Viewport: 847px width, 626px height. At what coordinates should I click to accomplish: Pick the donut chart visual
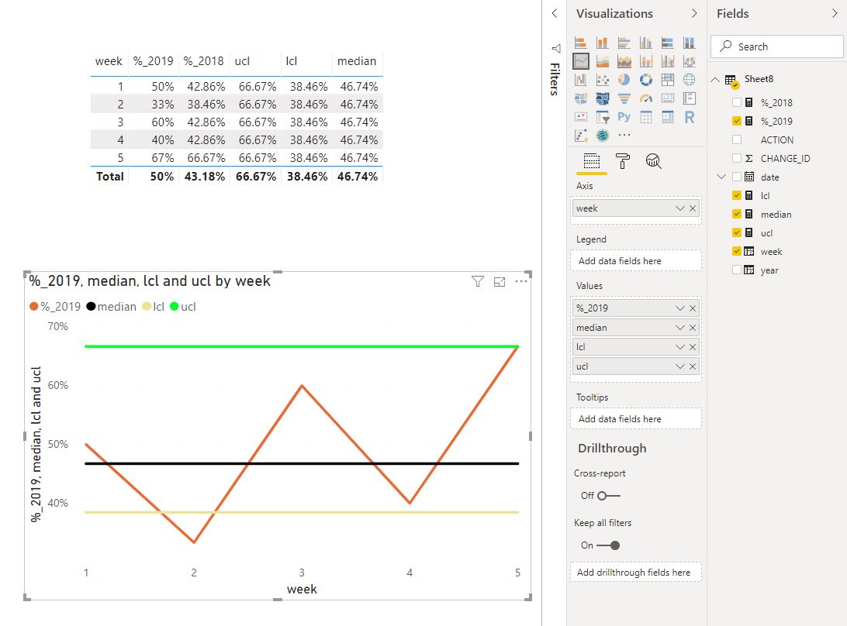click(646, 80)
